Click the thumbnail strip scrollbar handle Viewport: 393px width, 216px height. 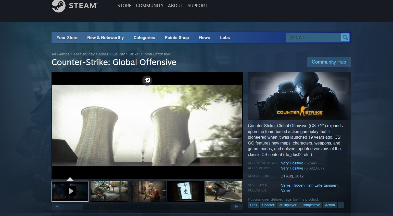[x=73, y=206]
